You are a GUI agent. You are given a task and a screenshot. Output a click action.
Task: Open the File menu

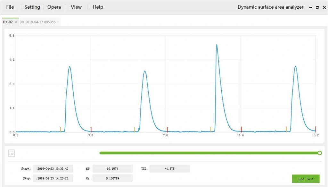(x=10, y=7)
